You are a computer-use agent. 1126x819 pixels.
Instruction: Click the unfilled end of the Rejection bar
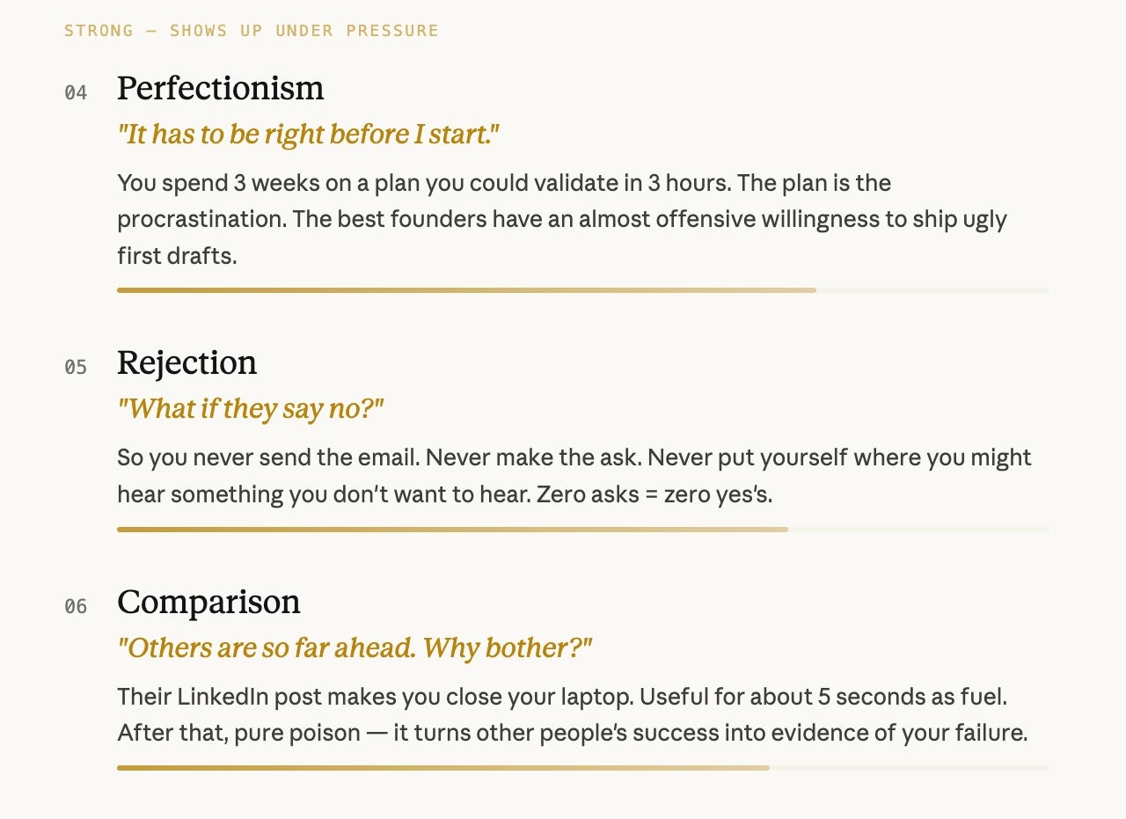click(x=918, y=530)
